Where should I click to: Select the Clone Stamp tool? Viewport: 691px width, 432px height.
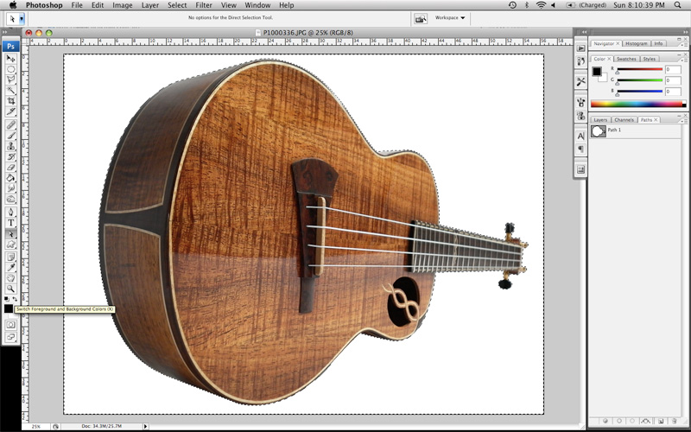tap(10, 146)
